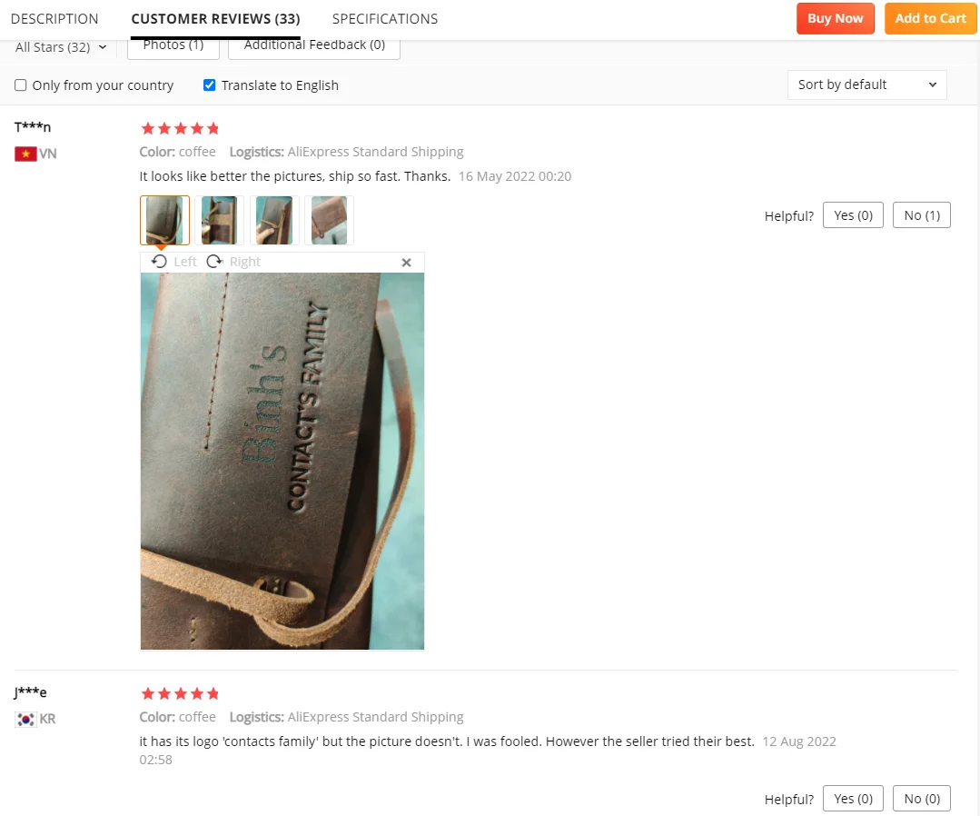Click the enlarged wallet photo
980x816 pixels.
pos(282,461)
